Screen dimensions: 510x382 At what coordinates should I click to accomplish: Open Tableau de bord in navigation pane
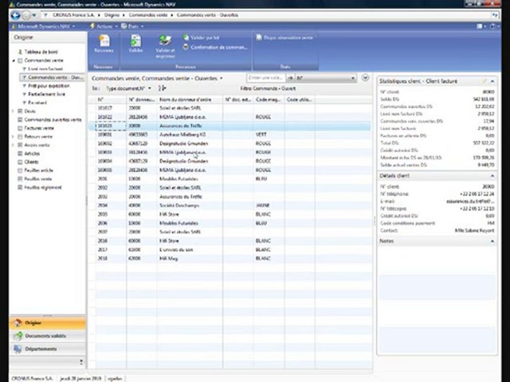point(41,51)
